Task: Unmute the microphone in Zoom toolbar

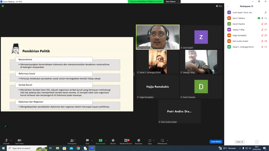Action: point(6,141)
